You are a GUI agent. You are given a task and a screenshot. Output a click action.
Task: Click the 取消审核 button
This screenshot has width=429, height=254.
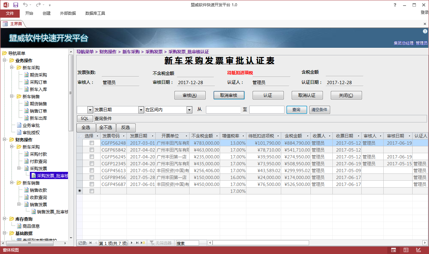pyautogui.click(x=229, y=95)
